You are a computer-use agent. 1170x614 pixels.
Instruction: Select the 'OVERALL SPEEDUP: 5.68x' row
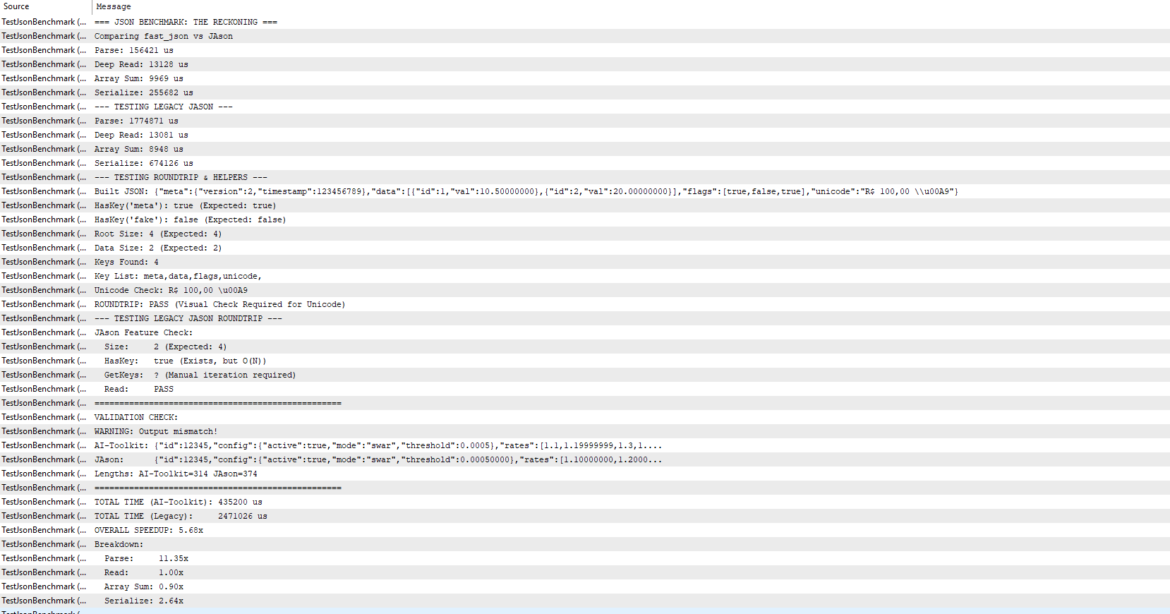[585, 530]
